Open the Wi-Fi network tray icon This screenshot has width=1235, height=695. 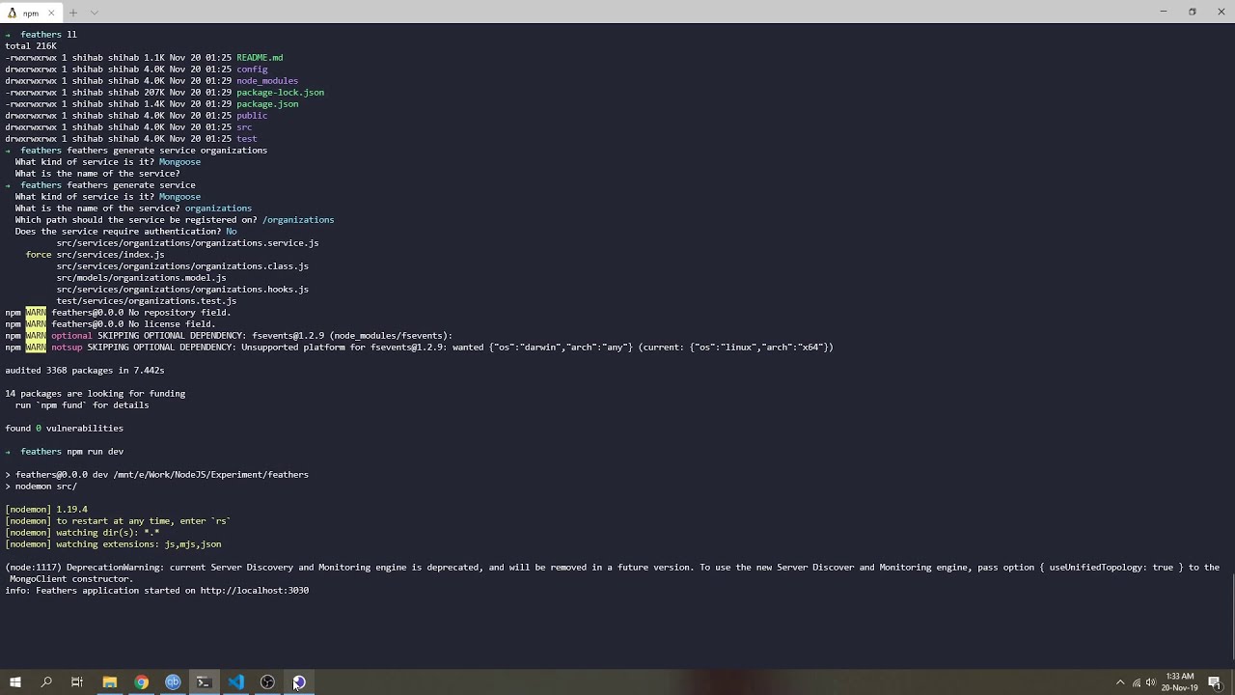(x=1136, y=682)
